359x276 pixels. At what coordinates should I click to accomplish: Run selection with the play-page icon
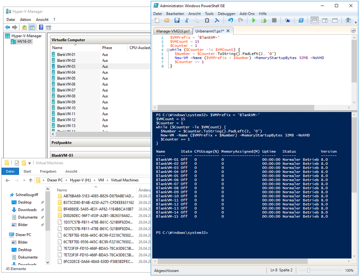pyautogui.click(x=264, y=20)
